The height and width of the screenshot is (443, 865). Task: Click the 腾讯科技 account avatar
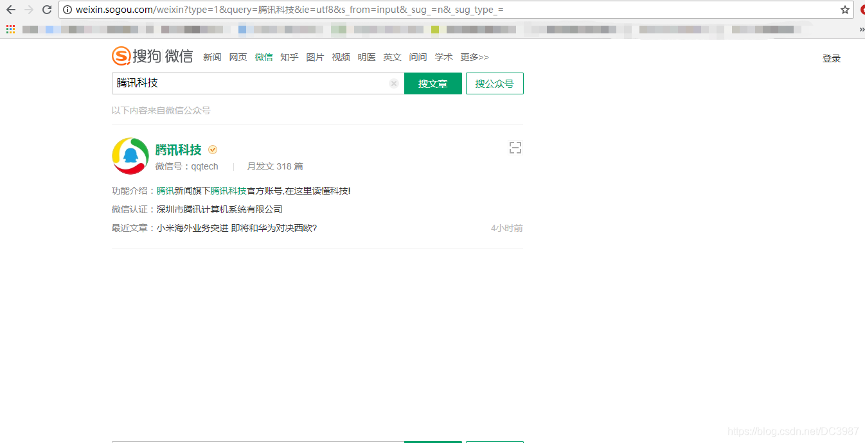pos(130,155)
